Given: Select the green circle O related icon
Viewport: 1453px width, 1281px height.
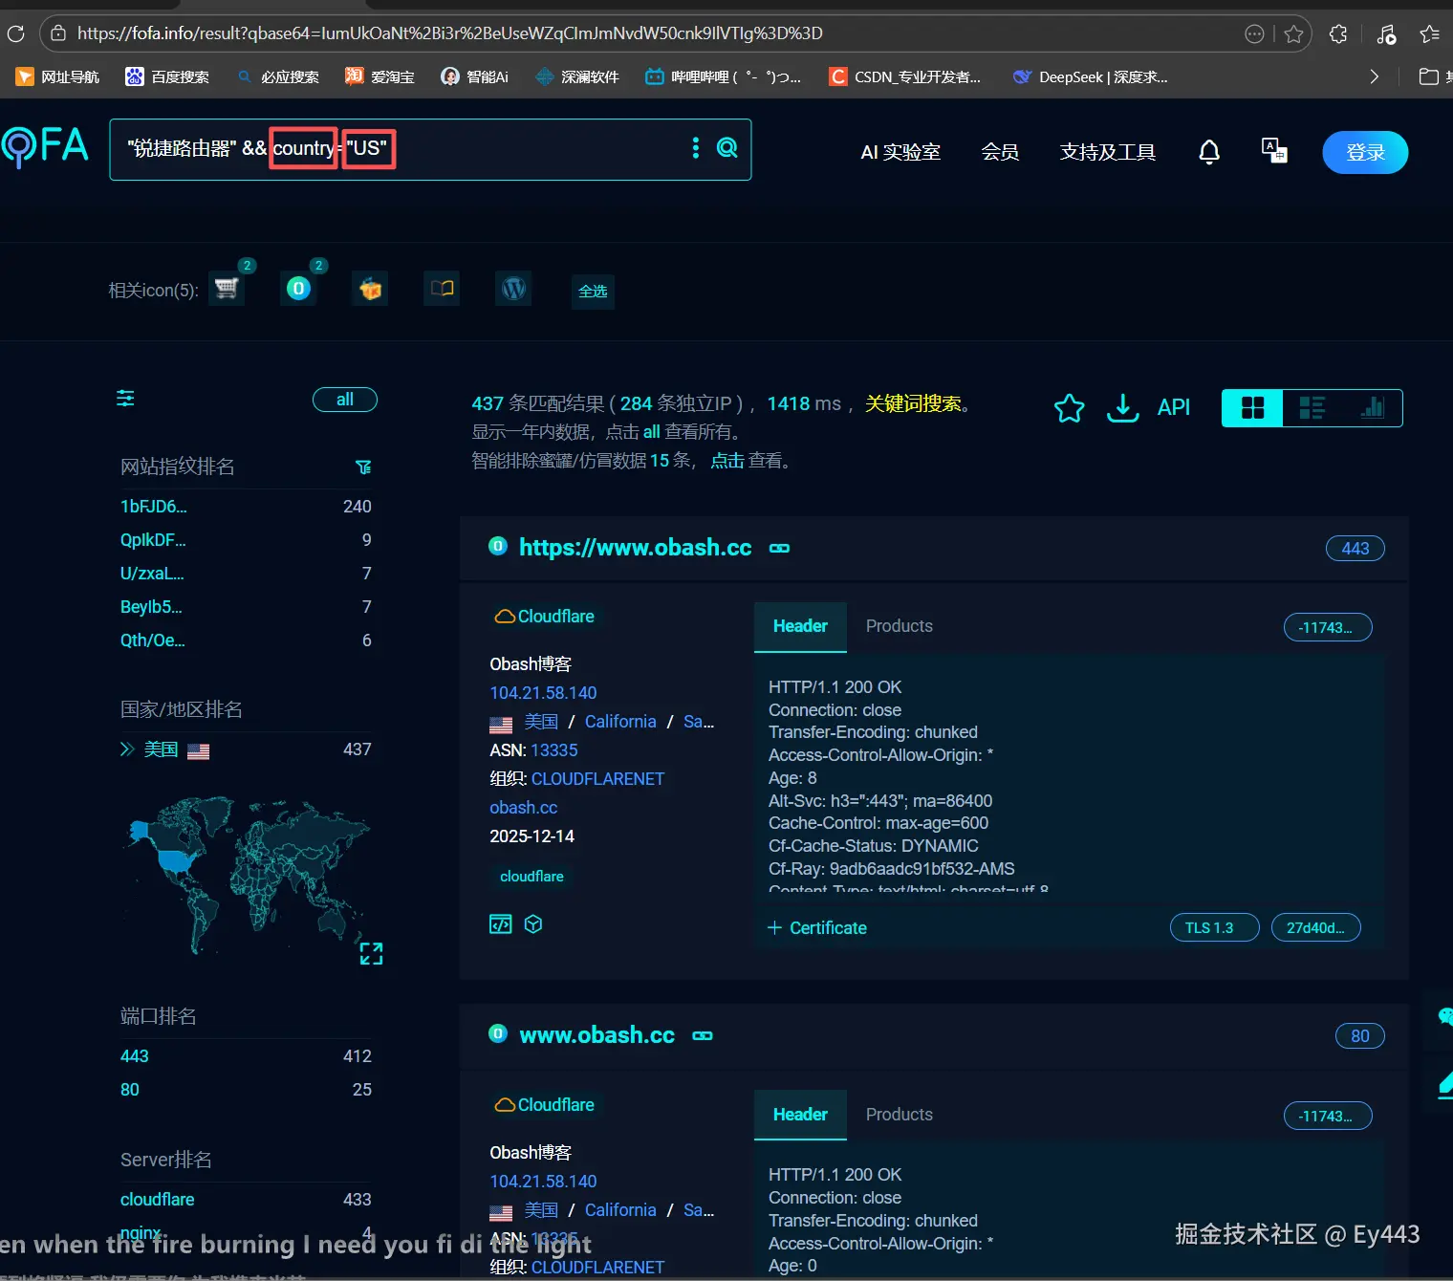Looking at the screenshot, I should (x=299, y=289).
